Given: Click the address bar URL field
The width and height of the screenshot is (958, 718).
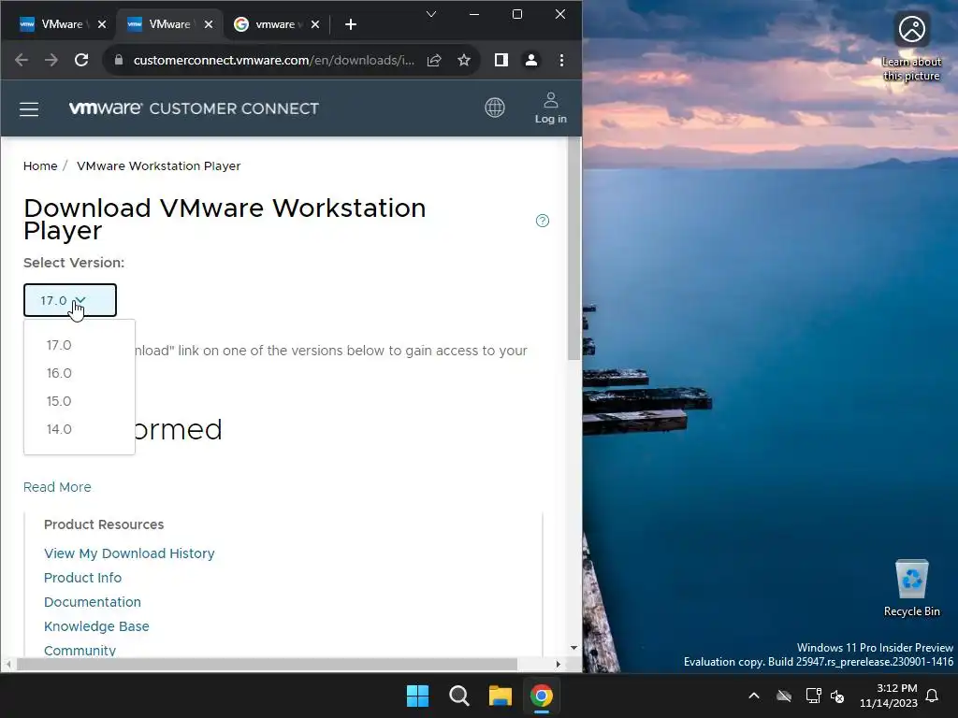Looking at the screenshot, I should tap(274, 60).
